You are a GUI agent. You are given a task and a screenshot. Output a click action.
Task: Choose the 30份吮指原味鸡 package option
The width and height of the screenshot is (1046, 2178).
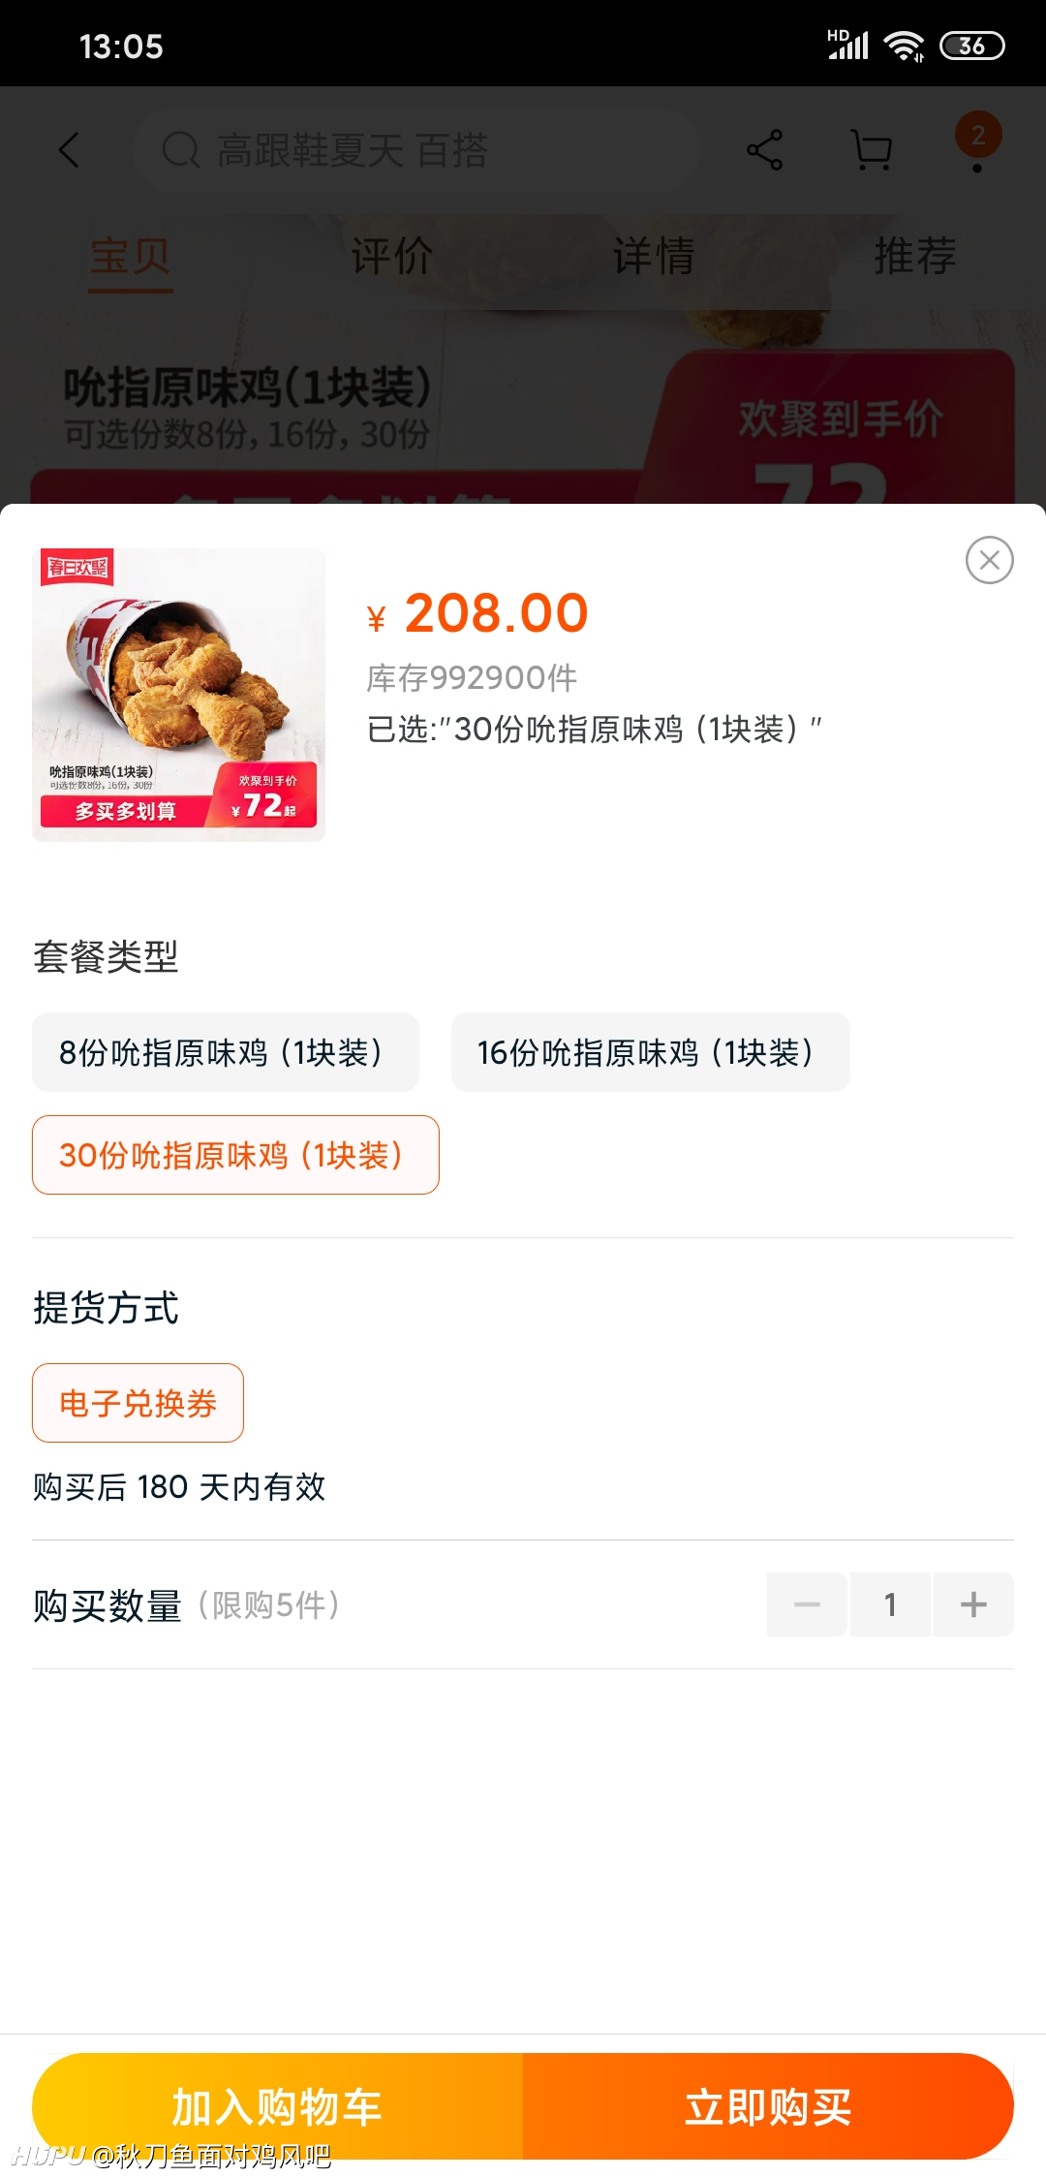coord(235,1155)
